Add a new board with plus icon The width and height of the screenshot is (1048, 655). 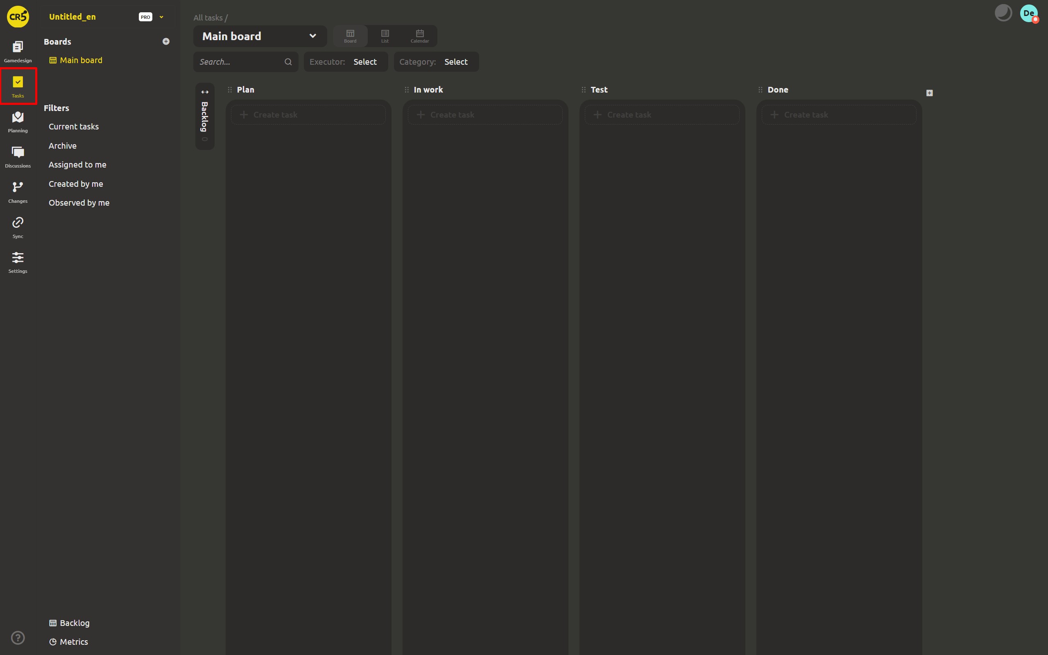point(166,42)
